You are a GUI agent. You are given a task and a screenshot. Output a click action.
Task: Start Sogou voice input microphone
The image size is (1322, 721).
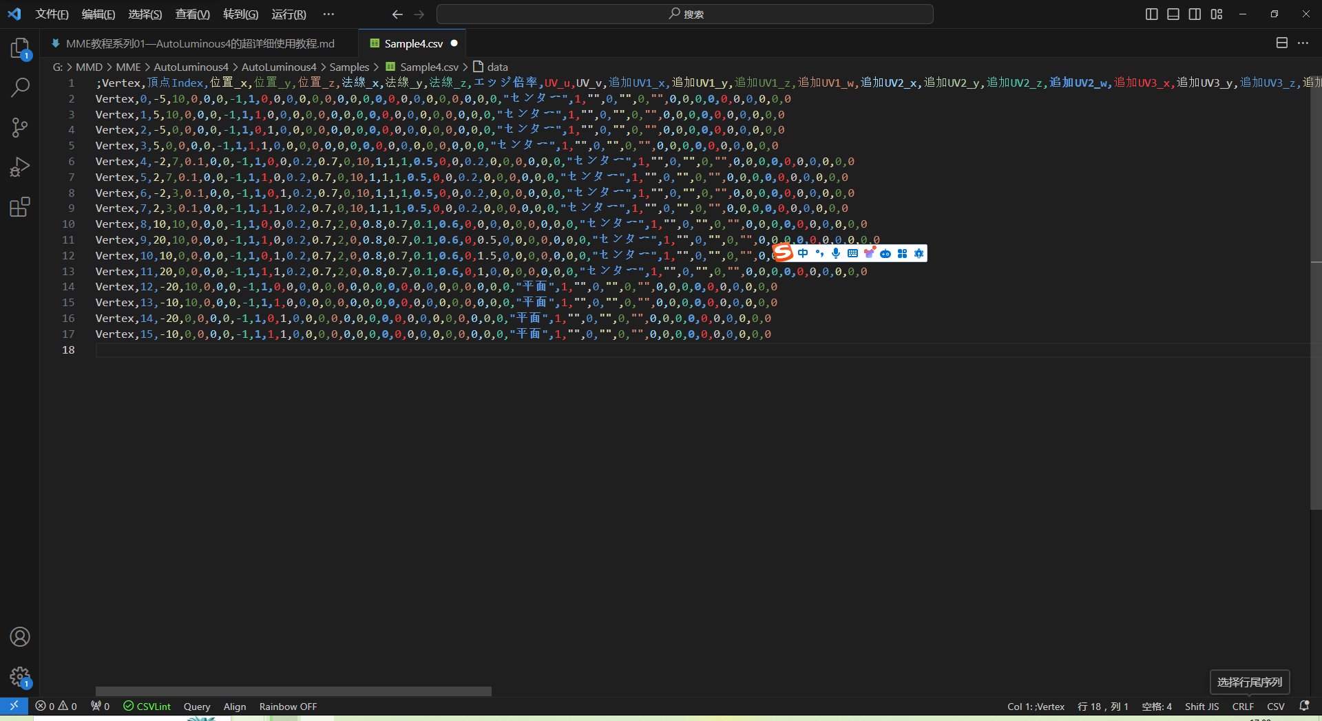coord(836,253)
